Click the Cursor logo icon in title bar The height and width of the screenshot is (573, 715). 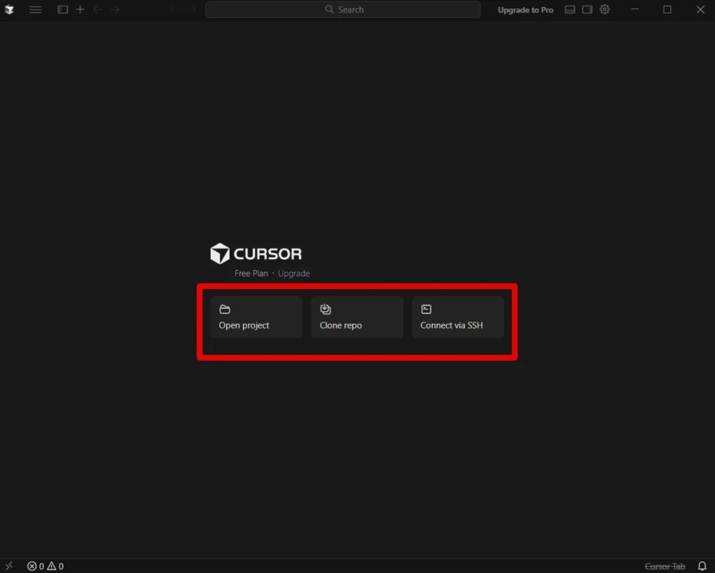point(9,10)
